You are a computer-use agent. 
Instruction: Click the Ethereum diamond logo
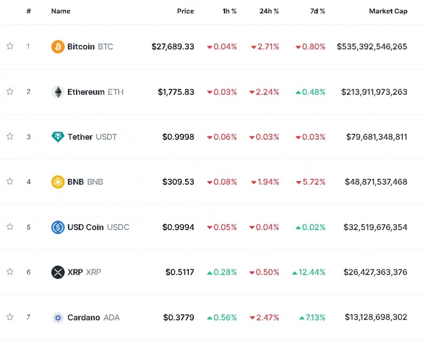click(x=58, y=92)
